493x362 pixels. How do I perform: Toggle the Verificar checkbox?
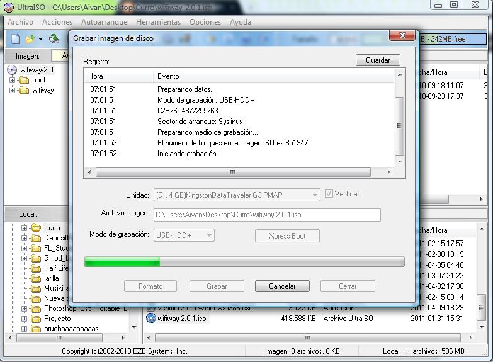pyautogui.click(x=329, y=194)
